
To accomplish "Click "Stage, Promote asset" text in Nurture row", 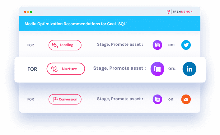I will pyautogui.click(x=119, y=68).
